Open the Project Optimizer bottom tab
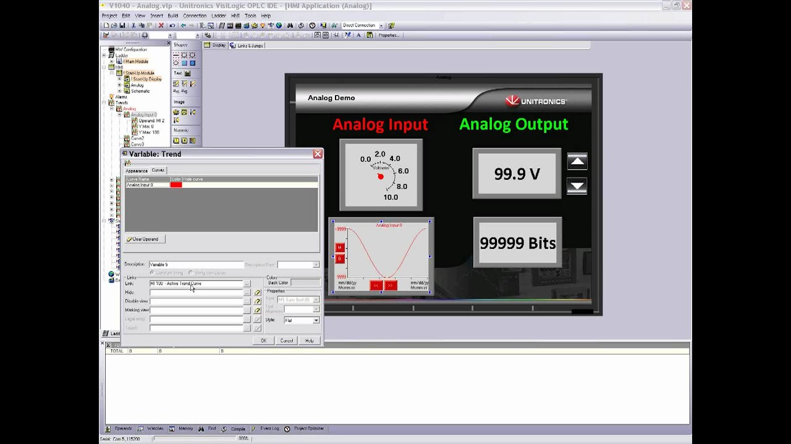Screen dimensions: 791x444 pos(304,429)
